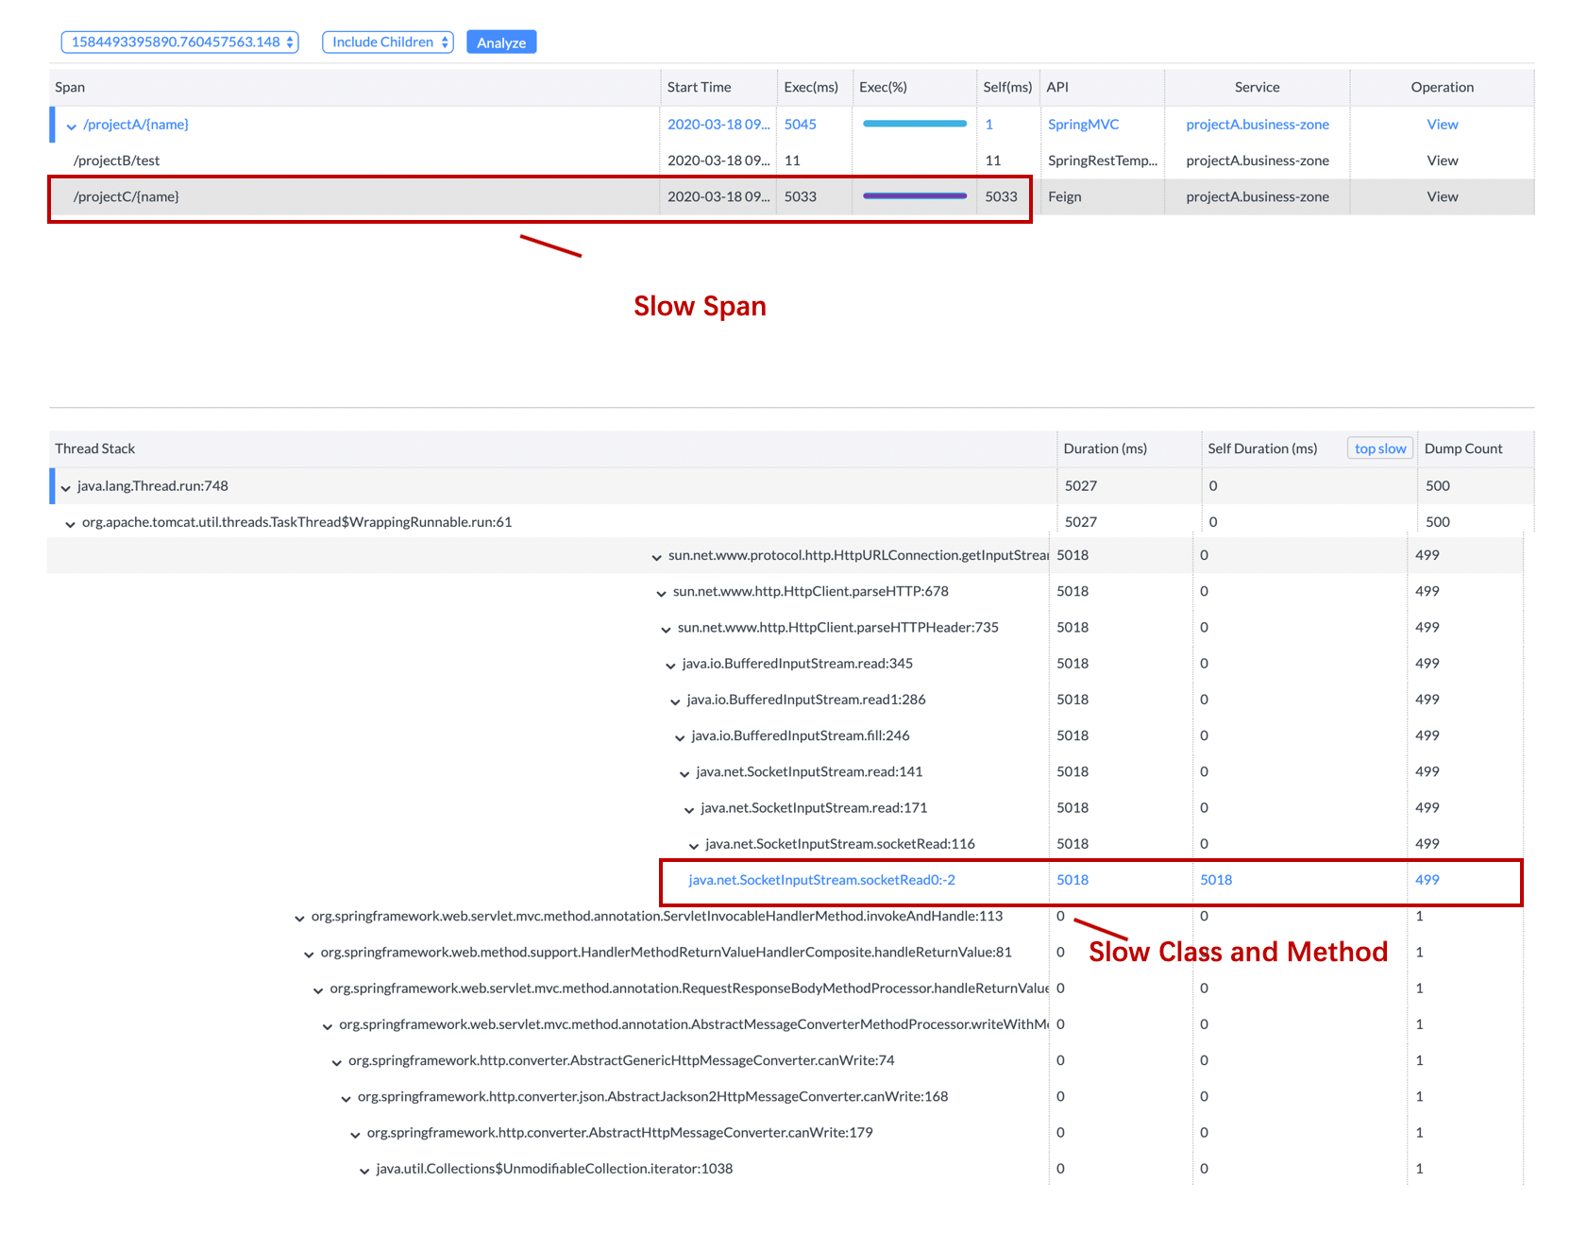This screenshot has width=1571, height=1250.
Task: Click the java.net.SocketInputStream.socketRead0:-2 entry
Action: point(821,880)
